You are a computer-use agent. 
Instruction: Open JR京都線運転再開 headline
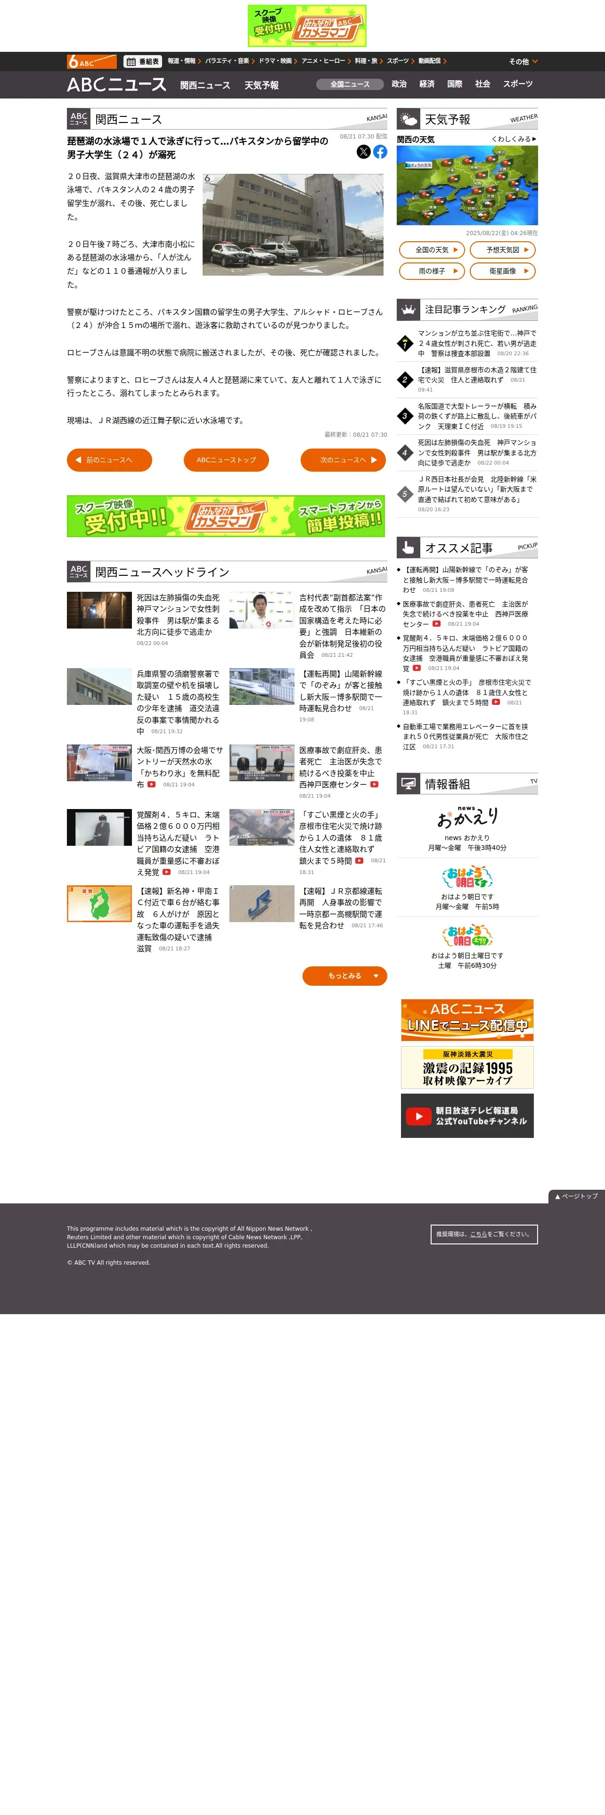342,908
